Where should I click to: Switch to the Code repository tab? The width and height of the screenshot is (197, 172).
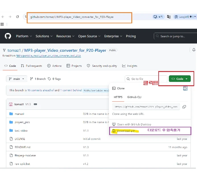click(x=10, y=66)
